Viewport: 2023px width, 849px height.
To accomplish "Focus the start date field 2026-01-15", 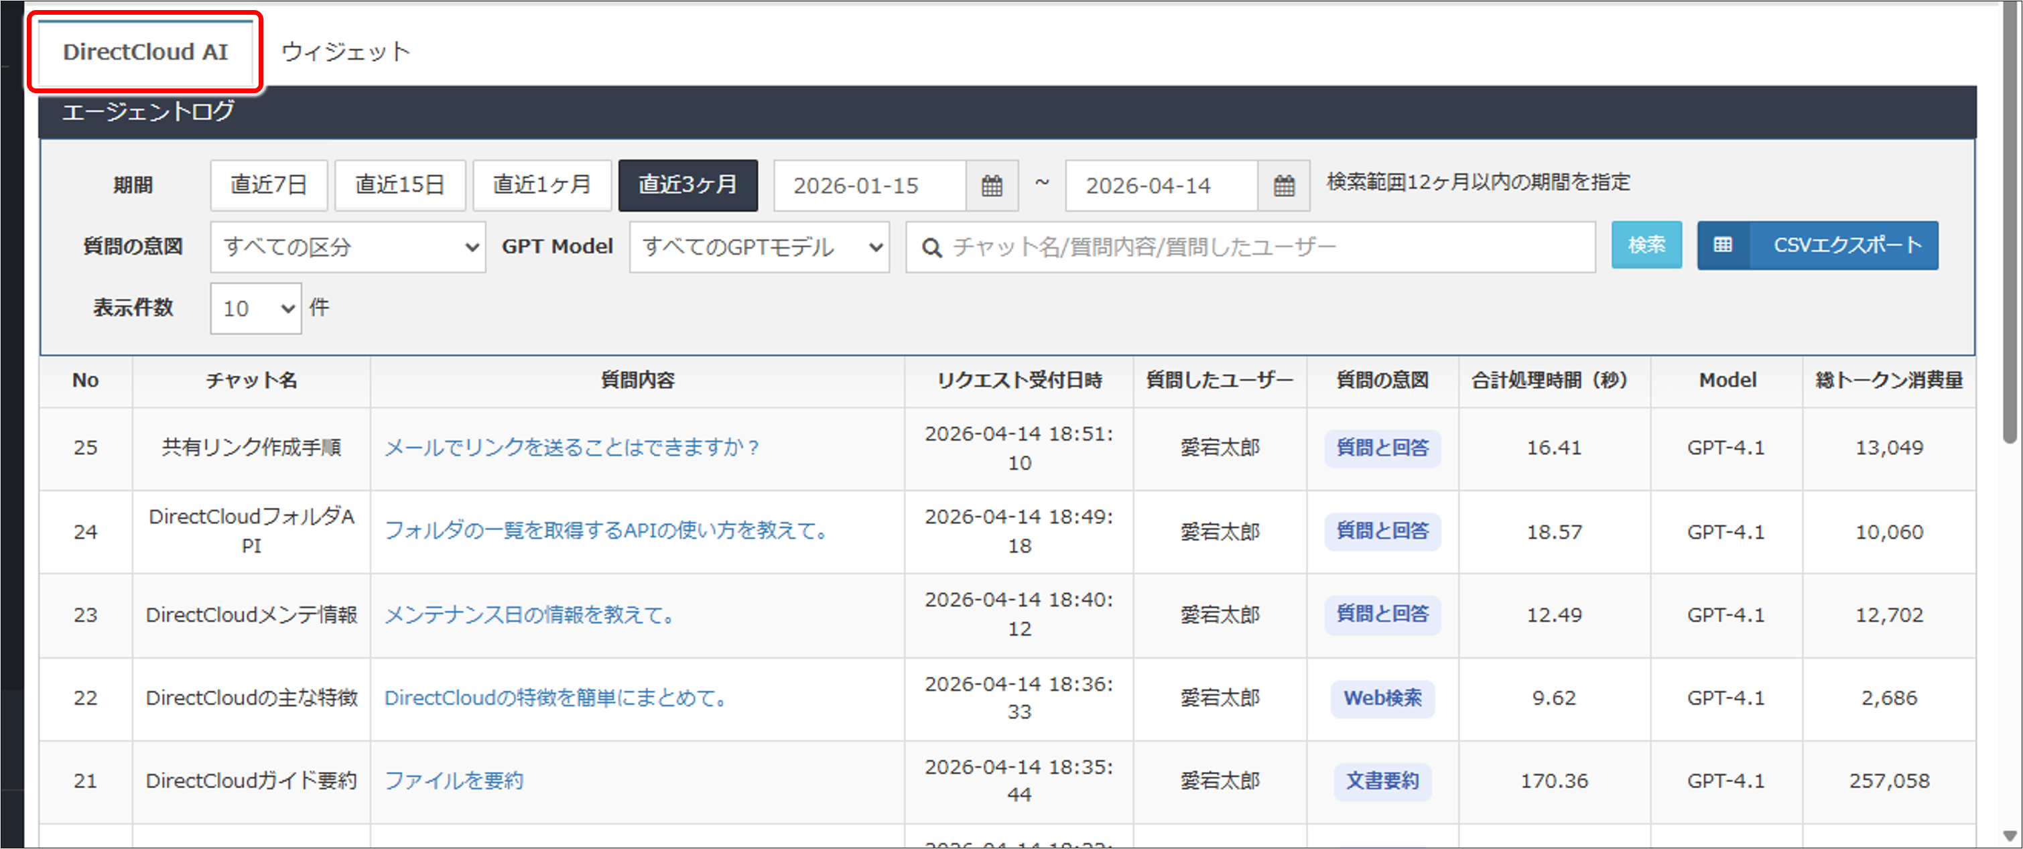I will (x=869, y=186).
